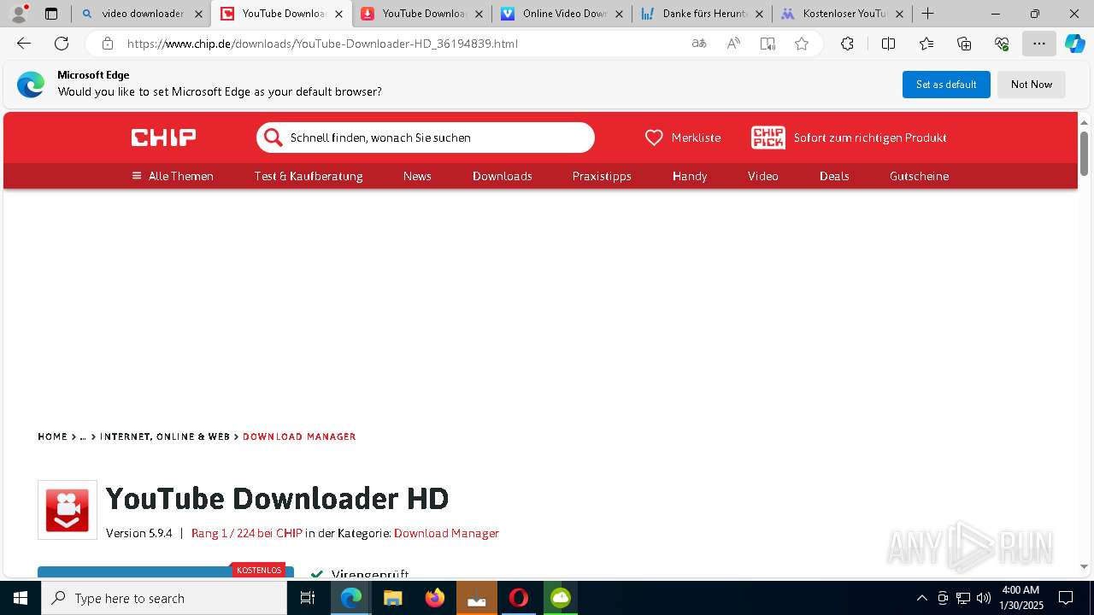Expand breadcrumb ellipsis item
Screen dimensions: 1094x615
(x=83, y=436)
